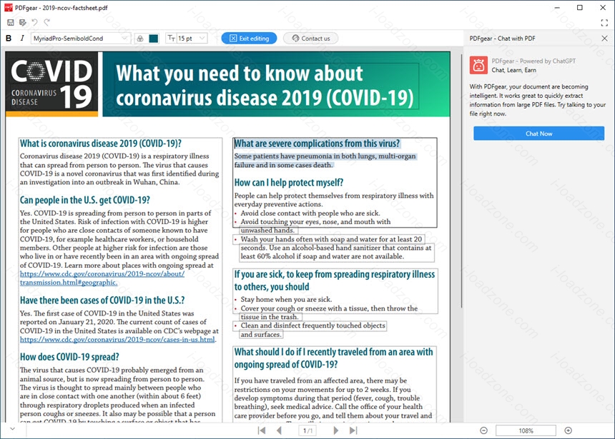Image resolution: width=615 pixels, height=439 pixels.
Task: Click the document vertical scrollbar
Action: coord(461,180)
